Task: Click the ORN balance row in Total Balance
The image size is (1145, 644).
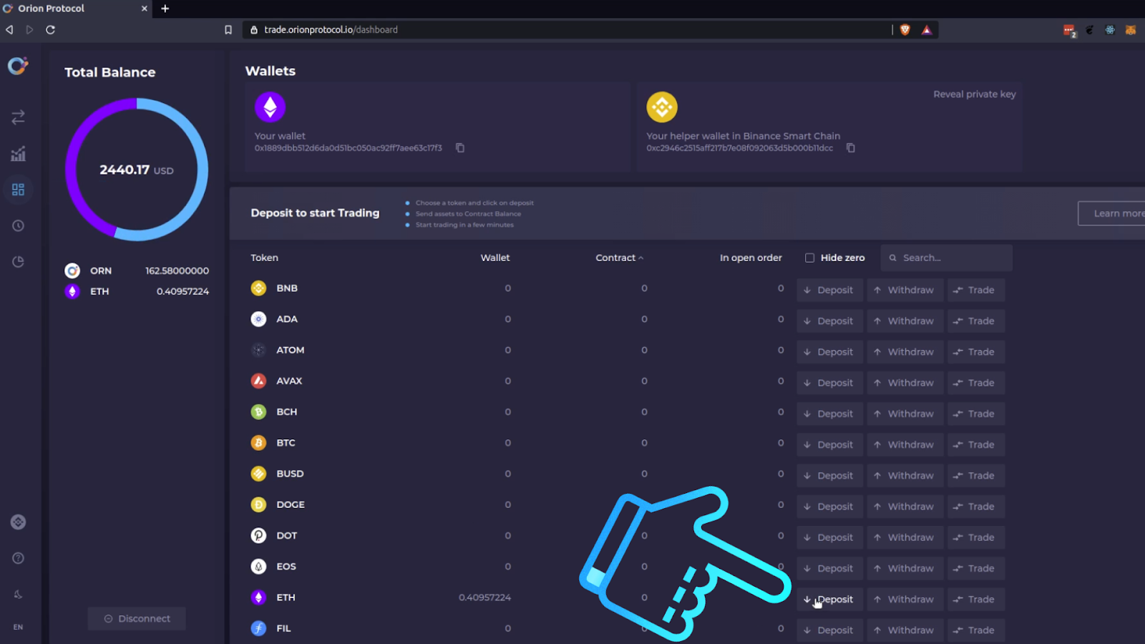Action: click(137, 270)
